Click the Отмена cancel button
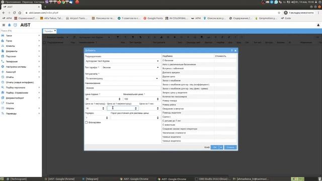The image size is (322, 181). coord(230,147)
